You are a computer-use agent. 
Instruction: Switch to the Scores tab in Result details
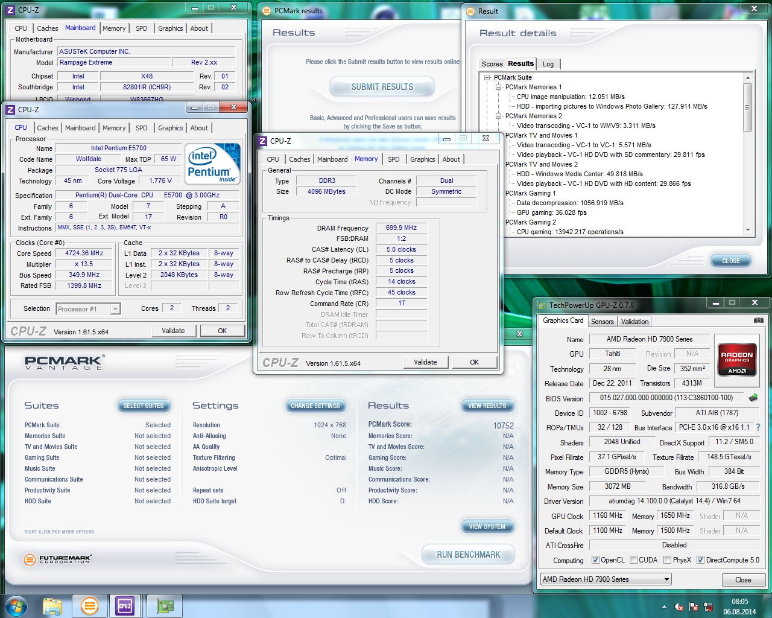click(492, 64)
